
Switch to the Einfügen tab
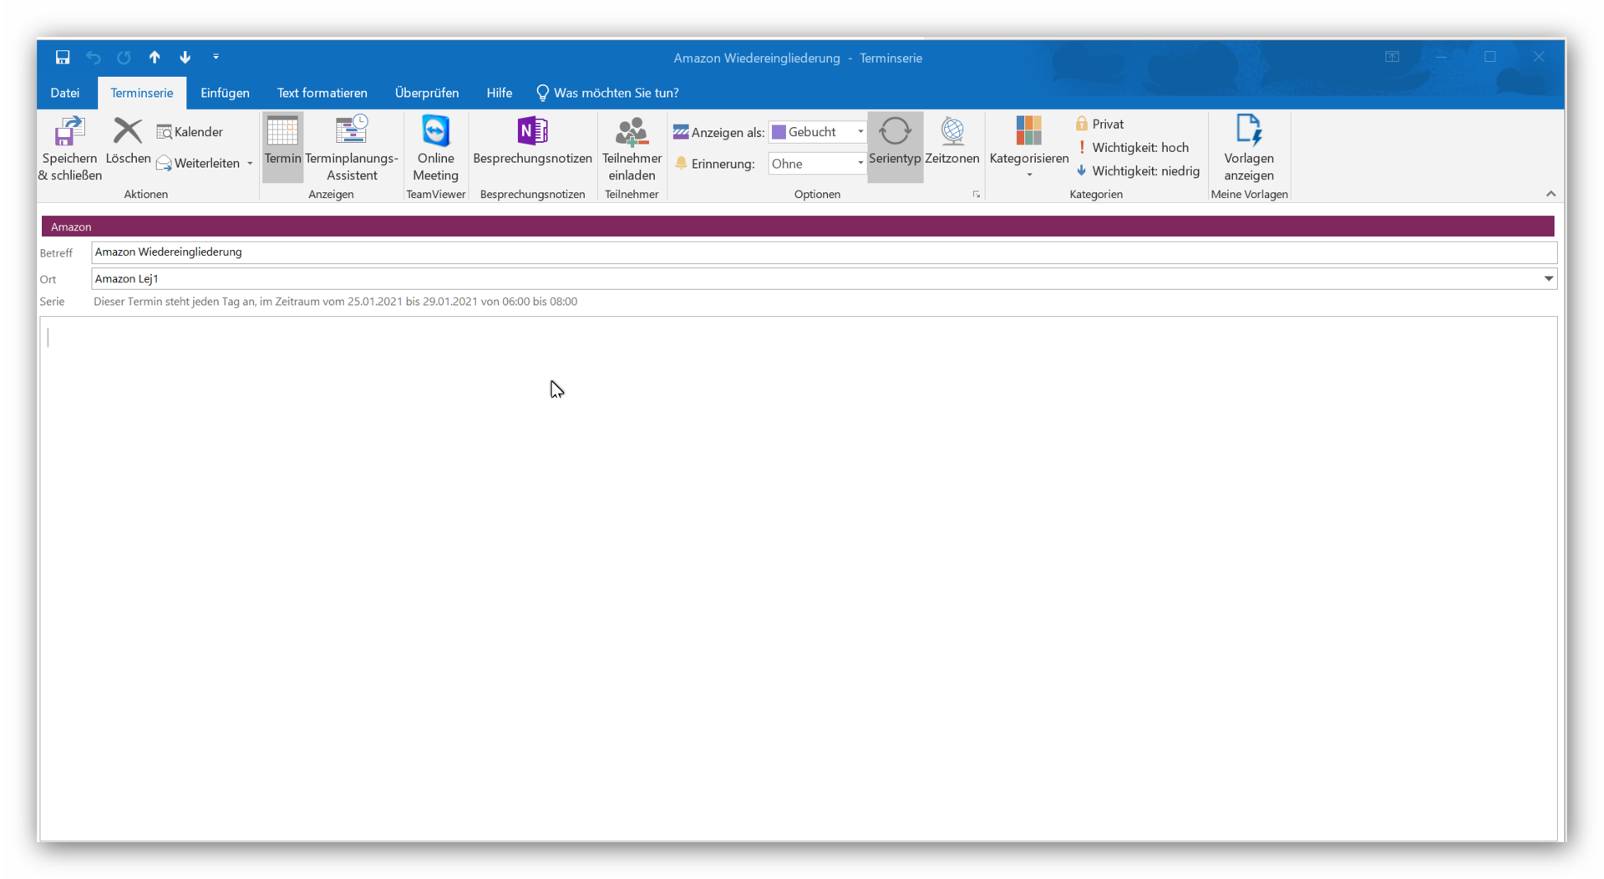[225, 93]
